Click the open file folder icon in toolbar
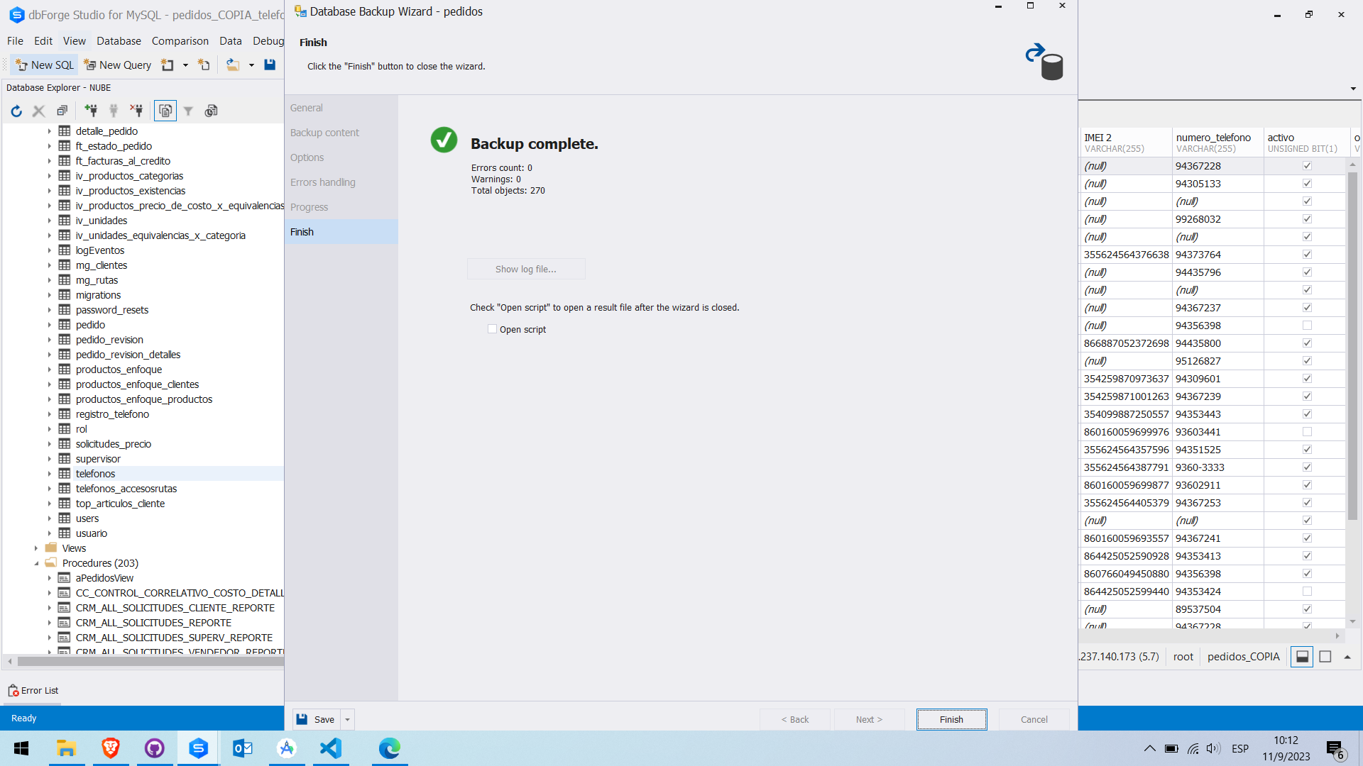Viewport: 1363px width, 766px height. [x=233, y=65]
